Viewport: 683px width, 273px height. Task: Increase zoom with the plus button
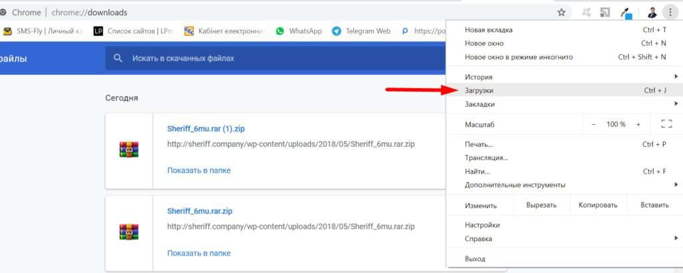coord(638,124)
